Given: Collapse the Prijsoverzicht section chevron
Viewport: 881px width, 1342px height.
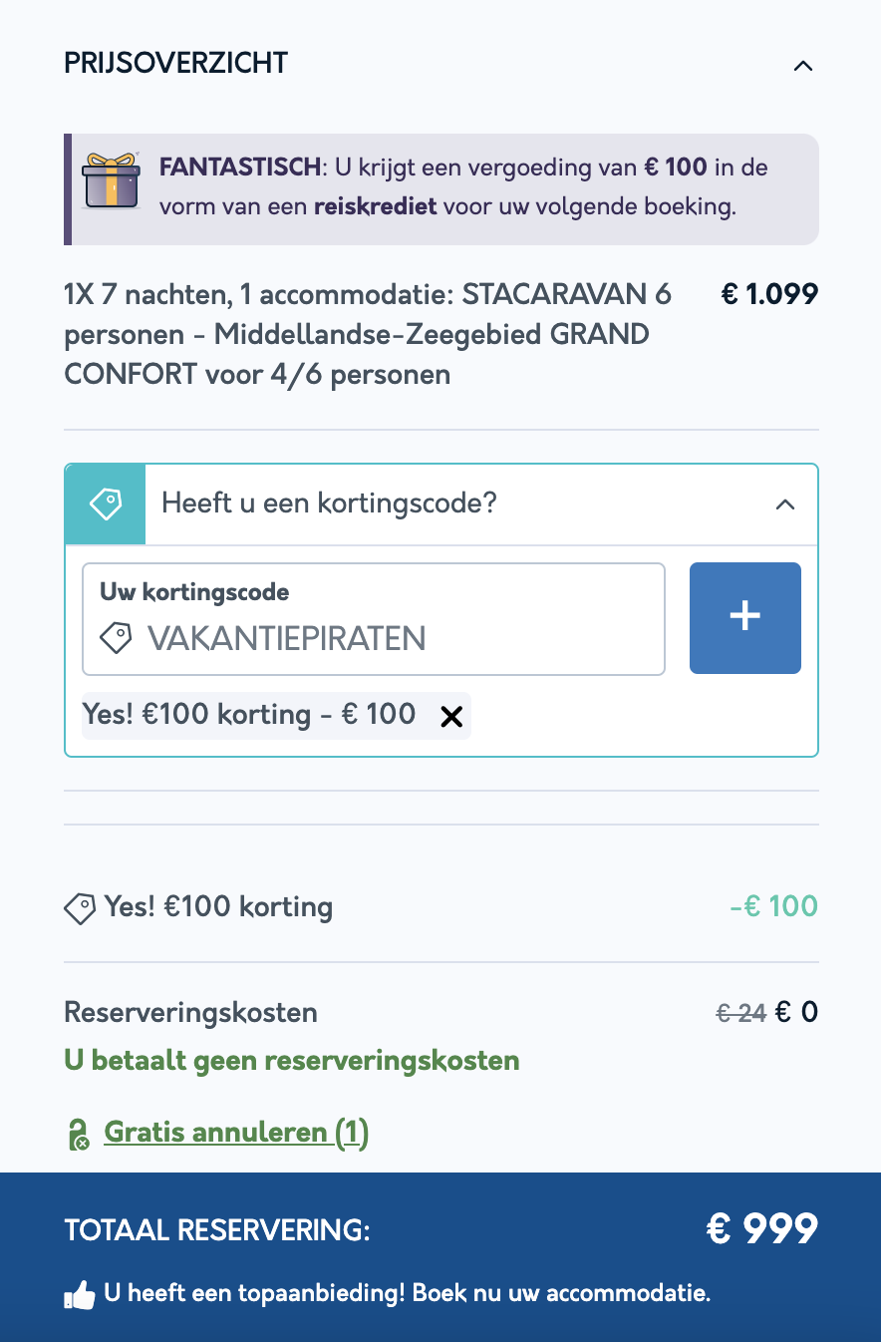Looking at the screenshot, I should (x=802, y=66).
